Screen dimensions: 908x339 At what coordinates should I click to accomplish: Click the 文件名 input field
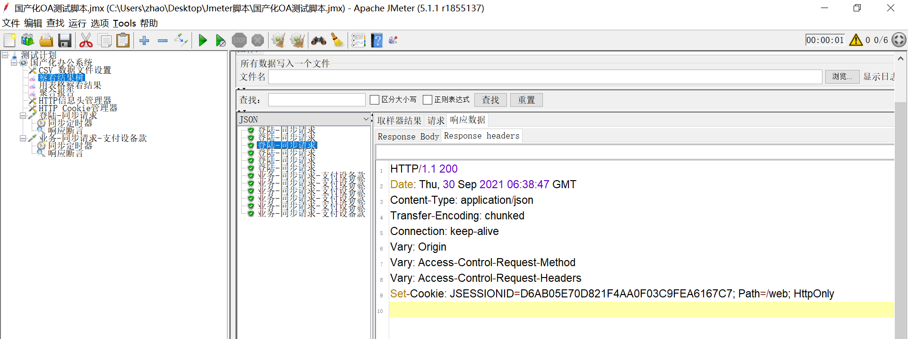coord(545,77)
